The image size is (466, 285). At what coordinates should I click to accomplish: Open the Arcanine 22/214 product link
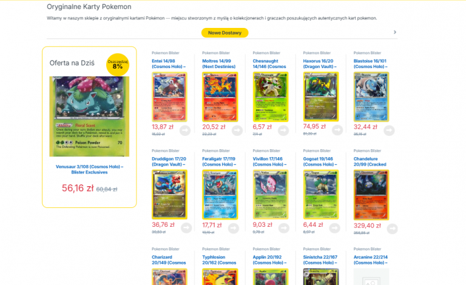tap(371, 260)
